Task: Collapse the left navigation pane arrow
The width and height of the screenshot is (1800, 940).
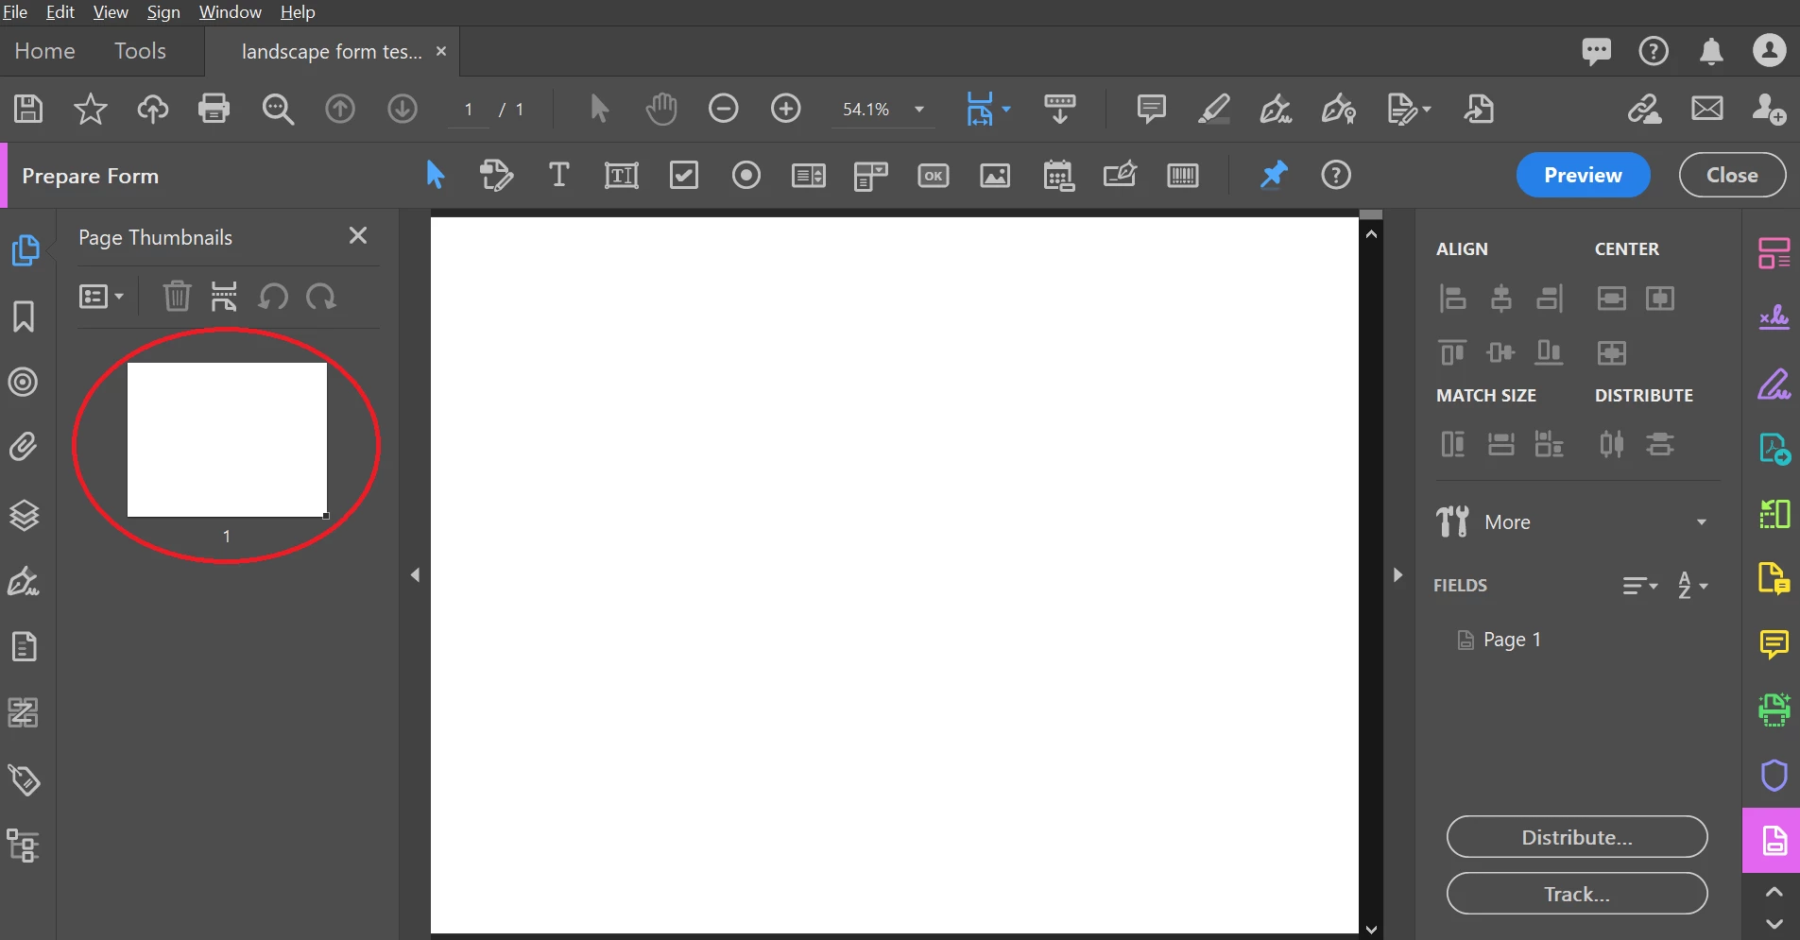Action: (x=415, y=574)
